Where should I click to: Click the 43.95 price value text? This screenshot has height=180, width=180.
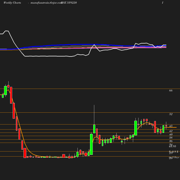click(172, 146)
